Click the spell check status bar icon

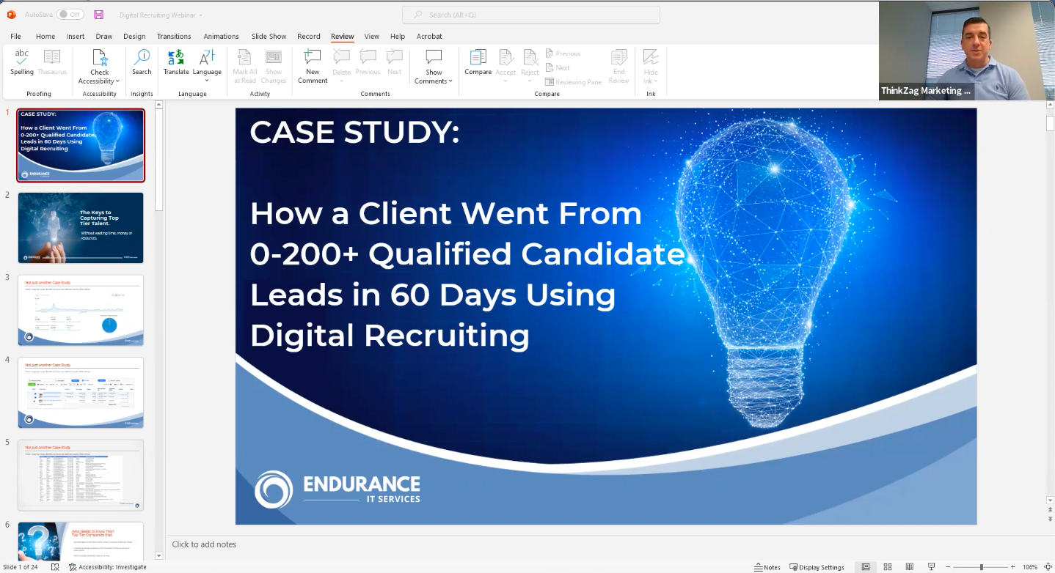pyautogui.click(x=55, y=567)
